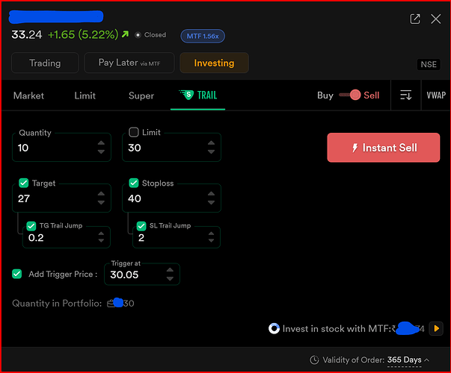Click the Invest in stock with MTF text
This screenshot has width=451, height=373.
tap(336, 328)
